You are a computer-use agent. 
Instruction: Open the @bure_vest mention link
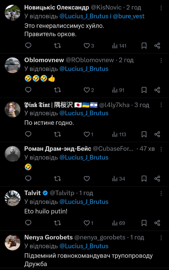tap(129, 16)
